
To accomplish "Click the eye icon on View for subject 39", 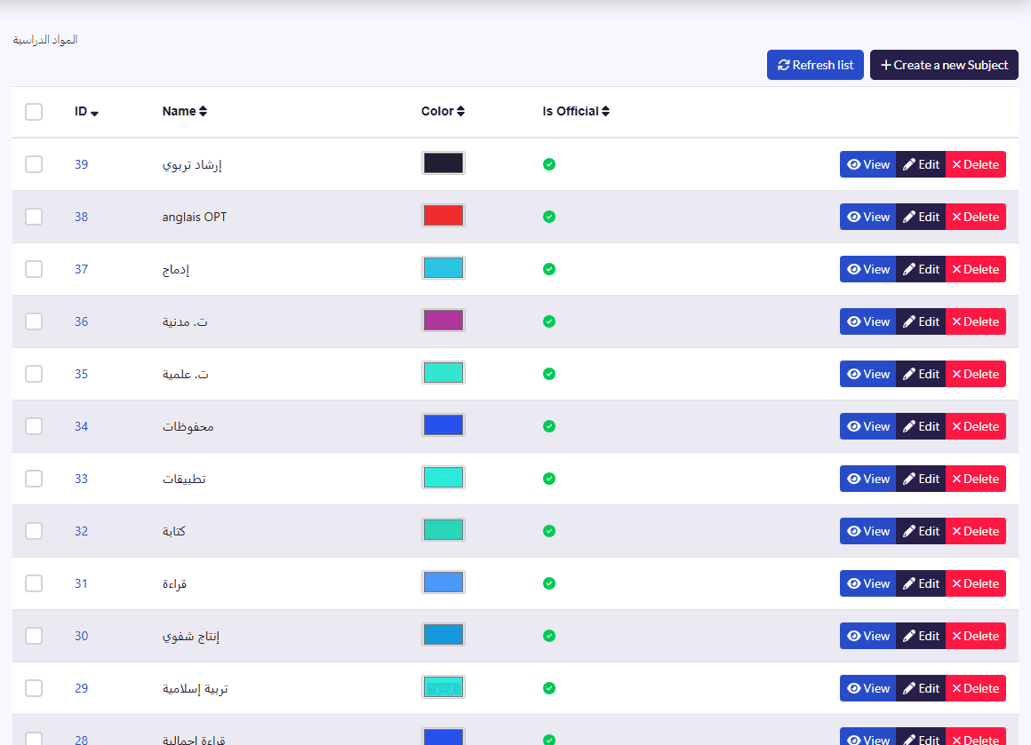I will click(x=853, y=164).
